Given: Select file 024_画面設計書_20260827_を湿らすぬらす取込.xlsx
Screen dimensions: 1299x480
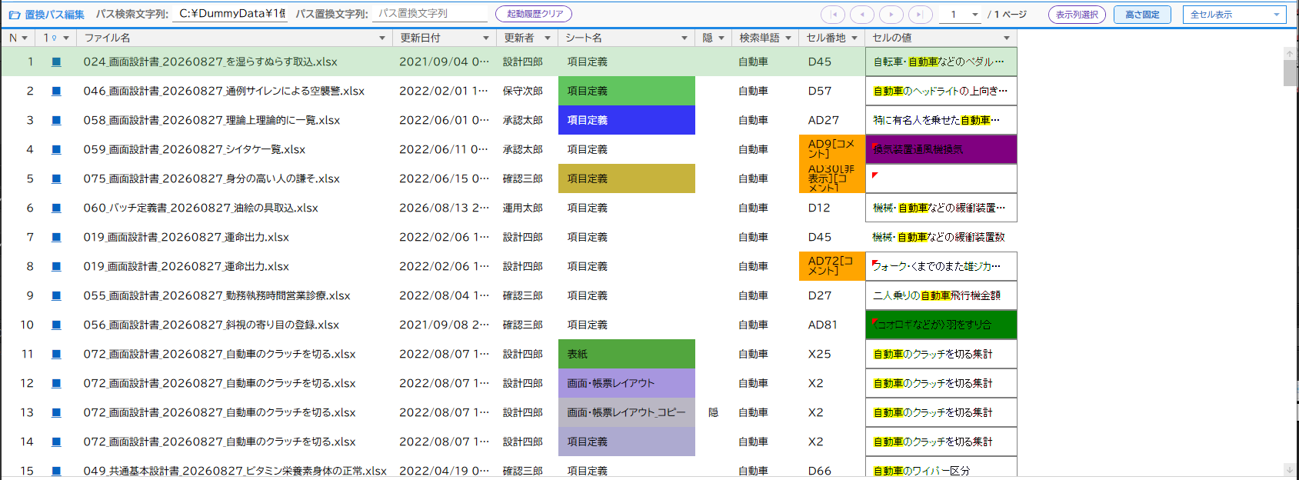Looking at the screenshot, I should [x=210, y=62].
